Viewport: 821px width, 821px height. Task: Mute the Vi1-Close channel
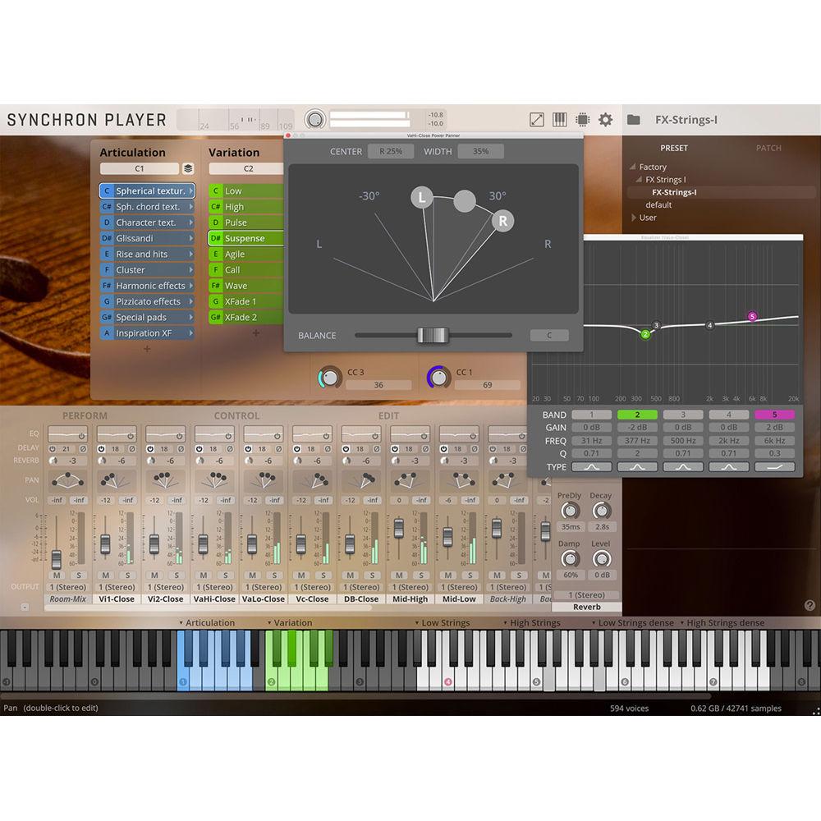click(104, 576)
